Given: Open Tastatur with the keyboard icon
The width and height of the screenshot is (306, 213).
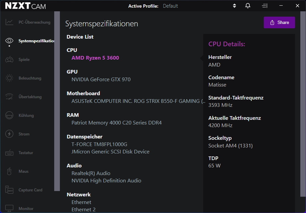Looking at the screenshot, I should [x=9, y=152].
